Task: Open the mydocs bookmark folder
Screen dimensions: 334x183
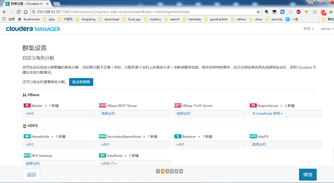Action: click(x=153, y=19)
